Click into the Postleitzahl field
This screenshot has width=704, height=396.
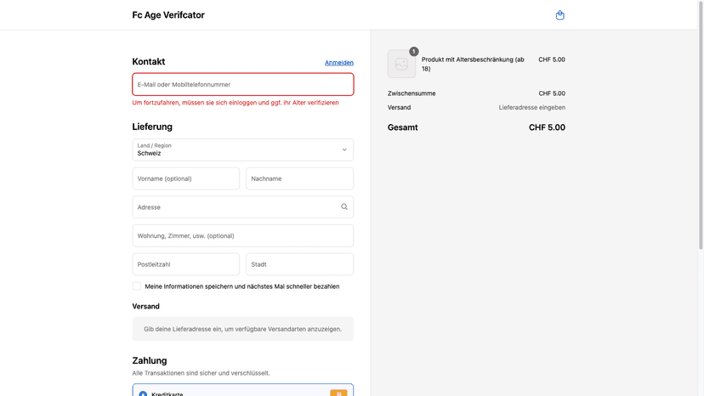pos(186,264)
